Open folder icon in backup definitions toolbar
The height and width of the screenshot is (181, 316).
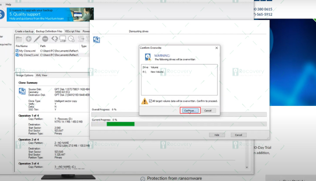point(19,39)
